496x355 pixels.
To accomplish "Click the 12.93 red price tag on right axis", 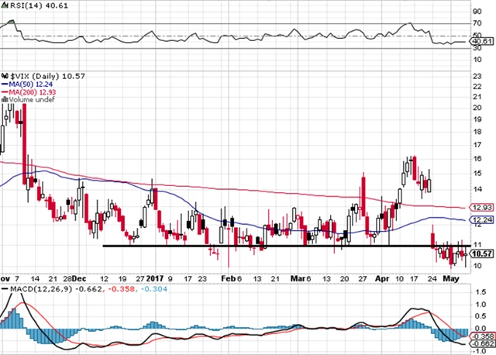I will coord(481,208).
